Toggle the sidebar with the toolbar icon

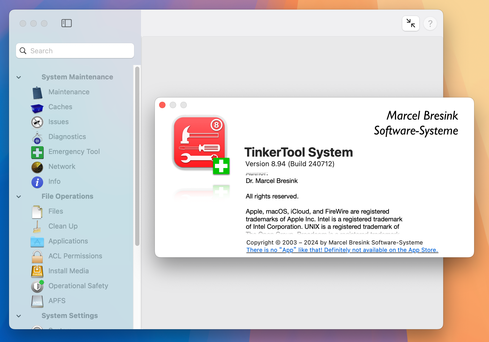pyautogui.click(x=67, y=23)
